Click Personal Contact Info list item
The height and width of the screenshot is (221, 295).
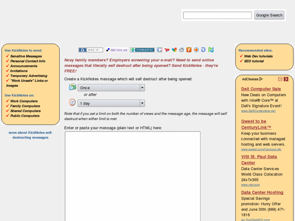click(28, 61)
